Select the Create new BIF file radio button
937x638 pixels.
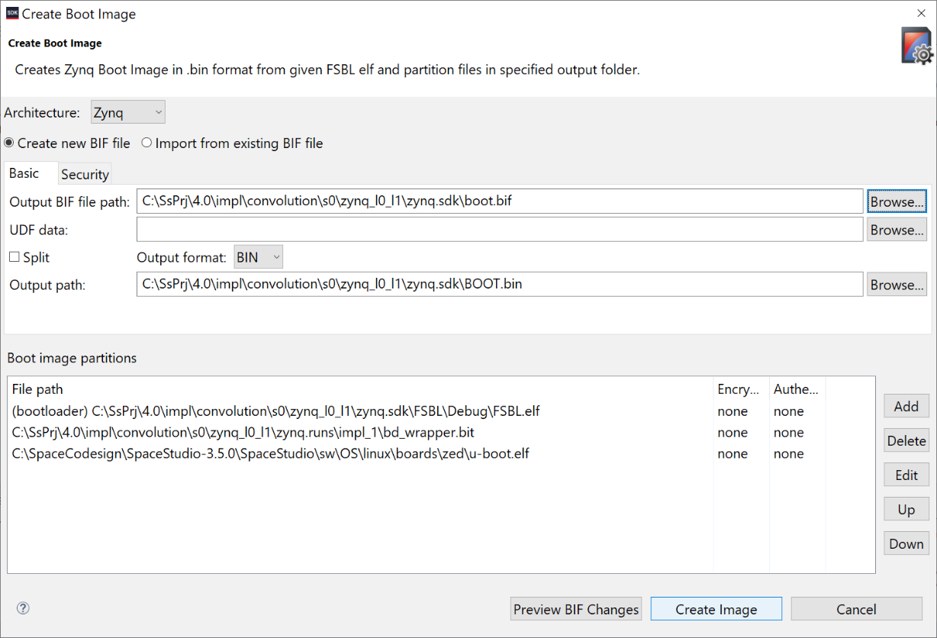pos(7,143)
